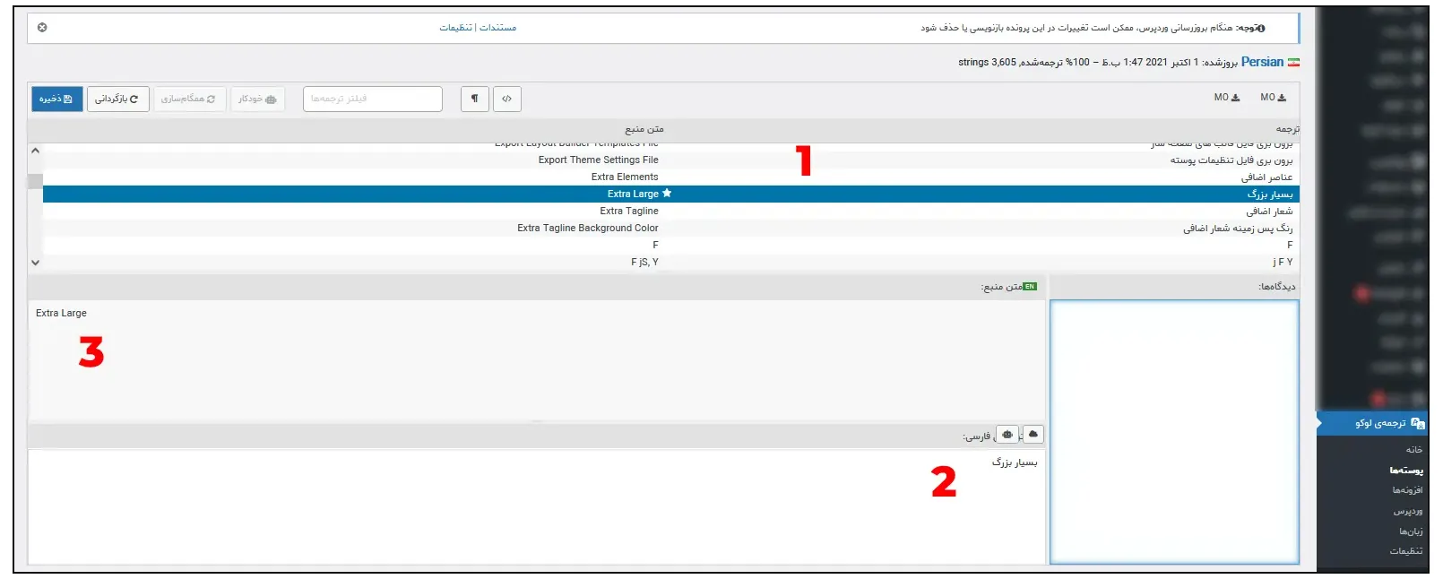Click the ترجمه column header
The image size is (1443, 579).
(1288, 130)
